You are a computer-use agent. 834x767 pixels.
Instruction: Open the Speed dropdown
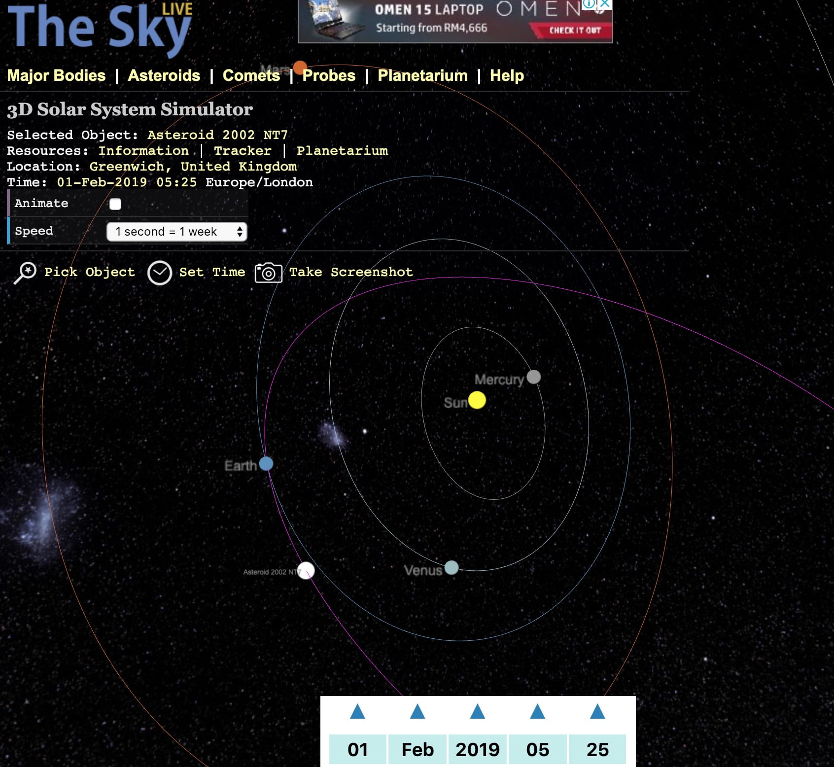tap(177, 232)
